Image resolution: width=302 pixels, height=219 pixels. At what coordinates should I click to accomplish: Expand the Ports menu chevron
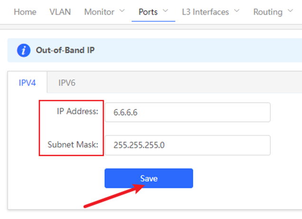165,11
